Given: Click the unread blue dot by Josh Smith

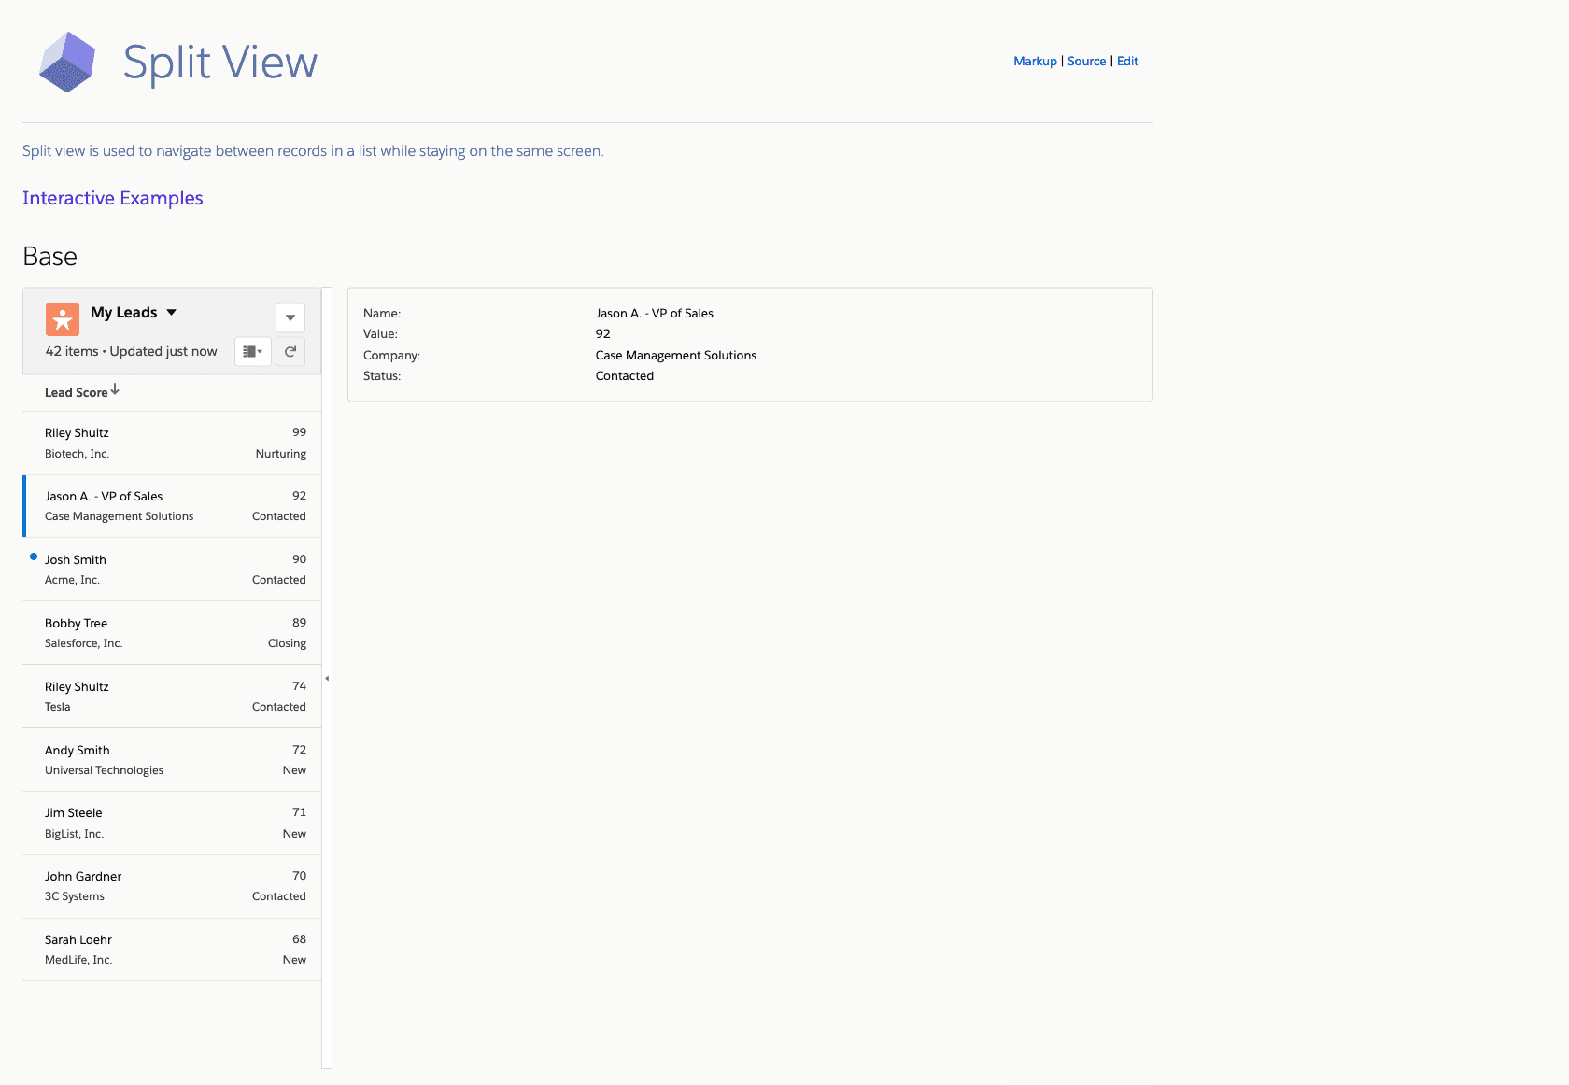Looking at the screenshot, I should (34, 557).
